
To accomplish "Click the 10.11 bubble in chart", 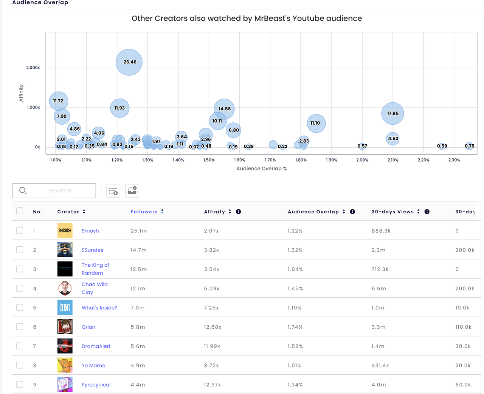I will click(218, 121).
